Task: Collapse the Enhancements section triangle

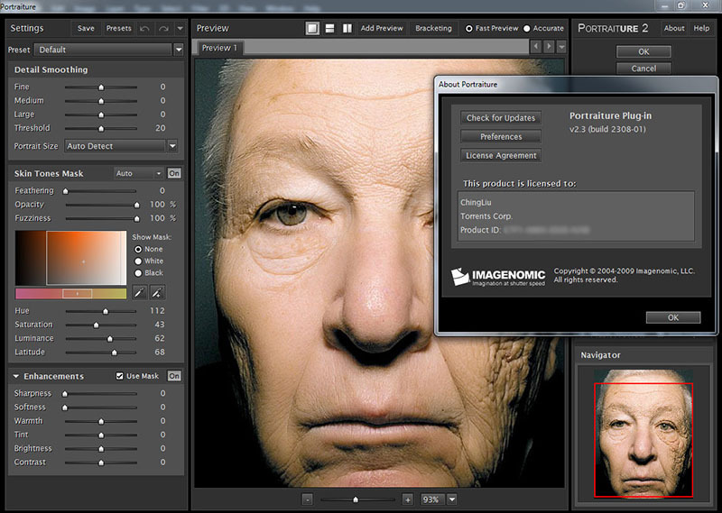Action: click(x=15, y=376)
